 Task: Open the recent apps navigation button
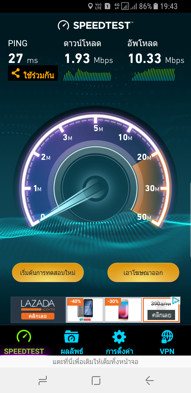coord(42,381)
